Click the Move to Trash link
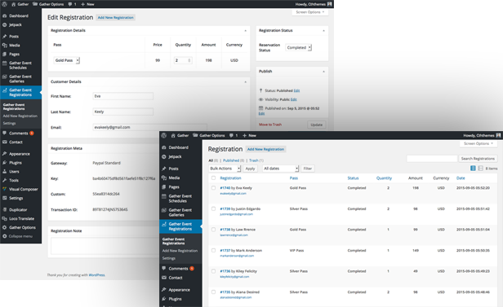This screenshot has height=307, width=503. (x=270, y=125)
